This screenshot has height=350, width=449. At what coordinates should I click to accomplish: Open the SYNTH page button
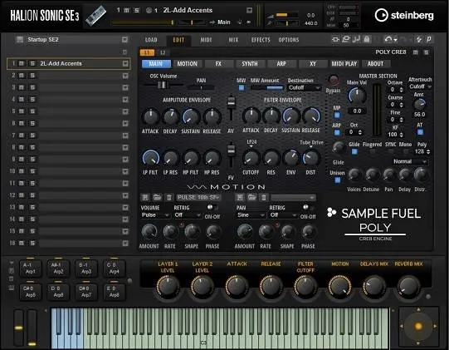click(x=250, y=64)
